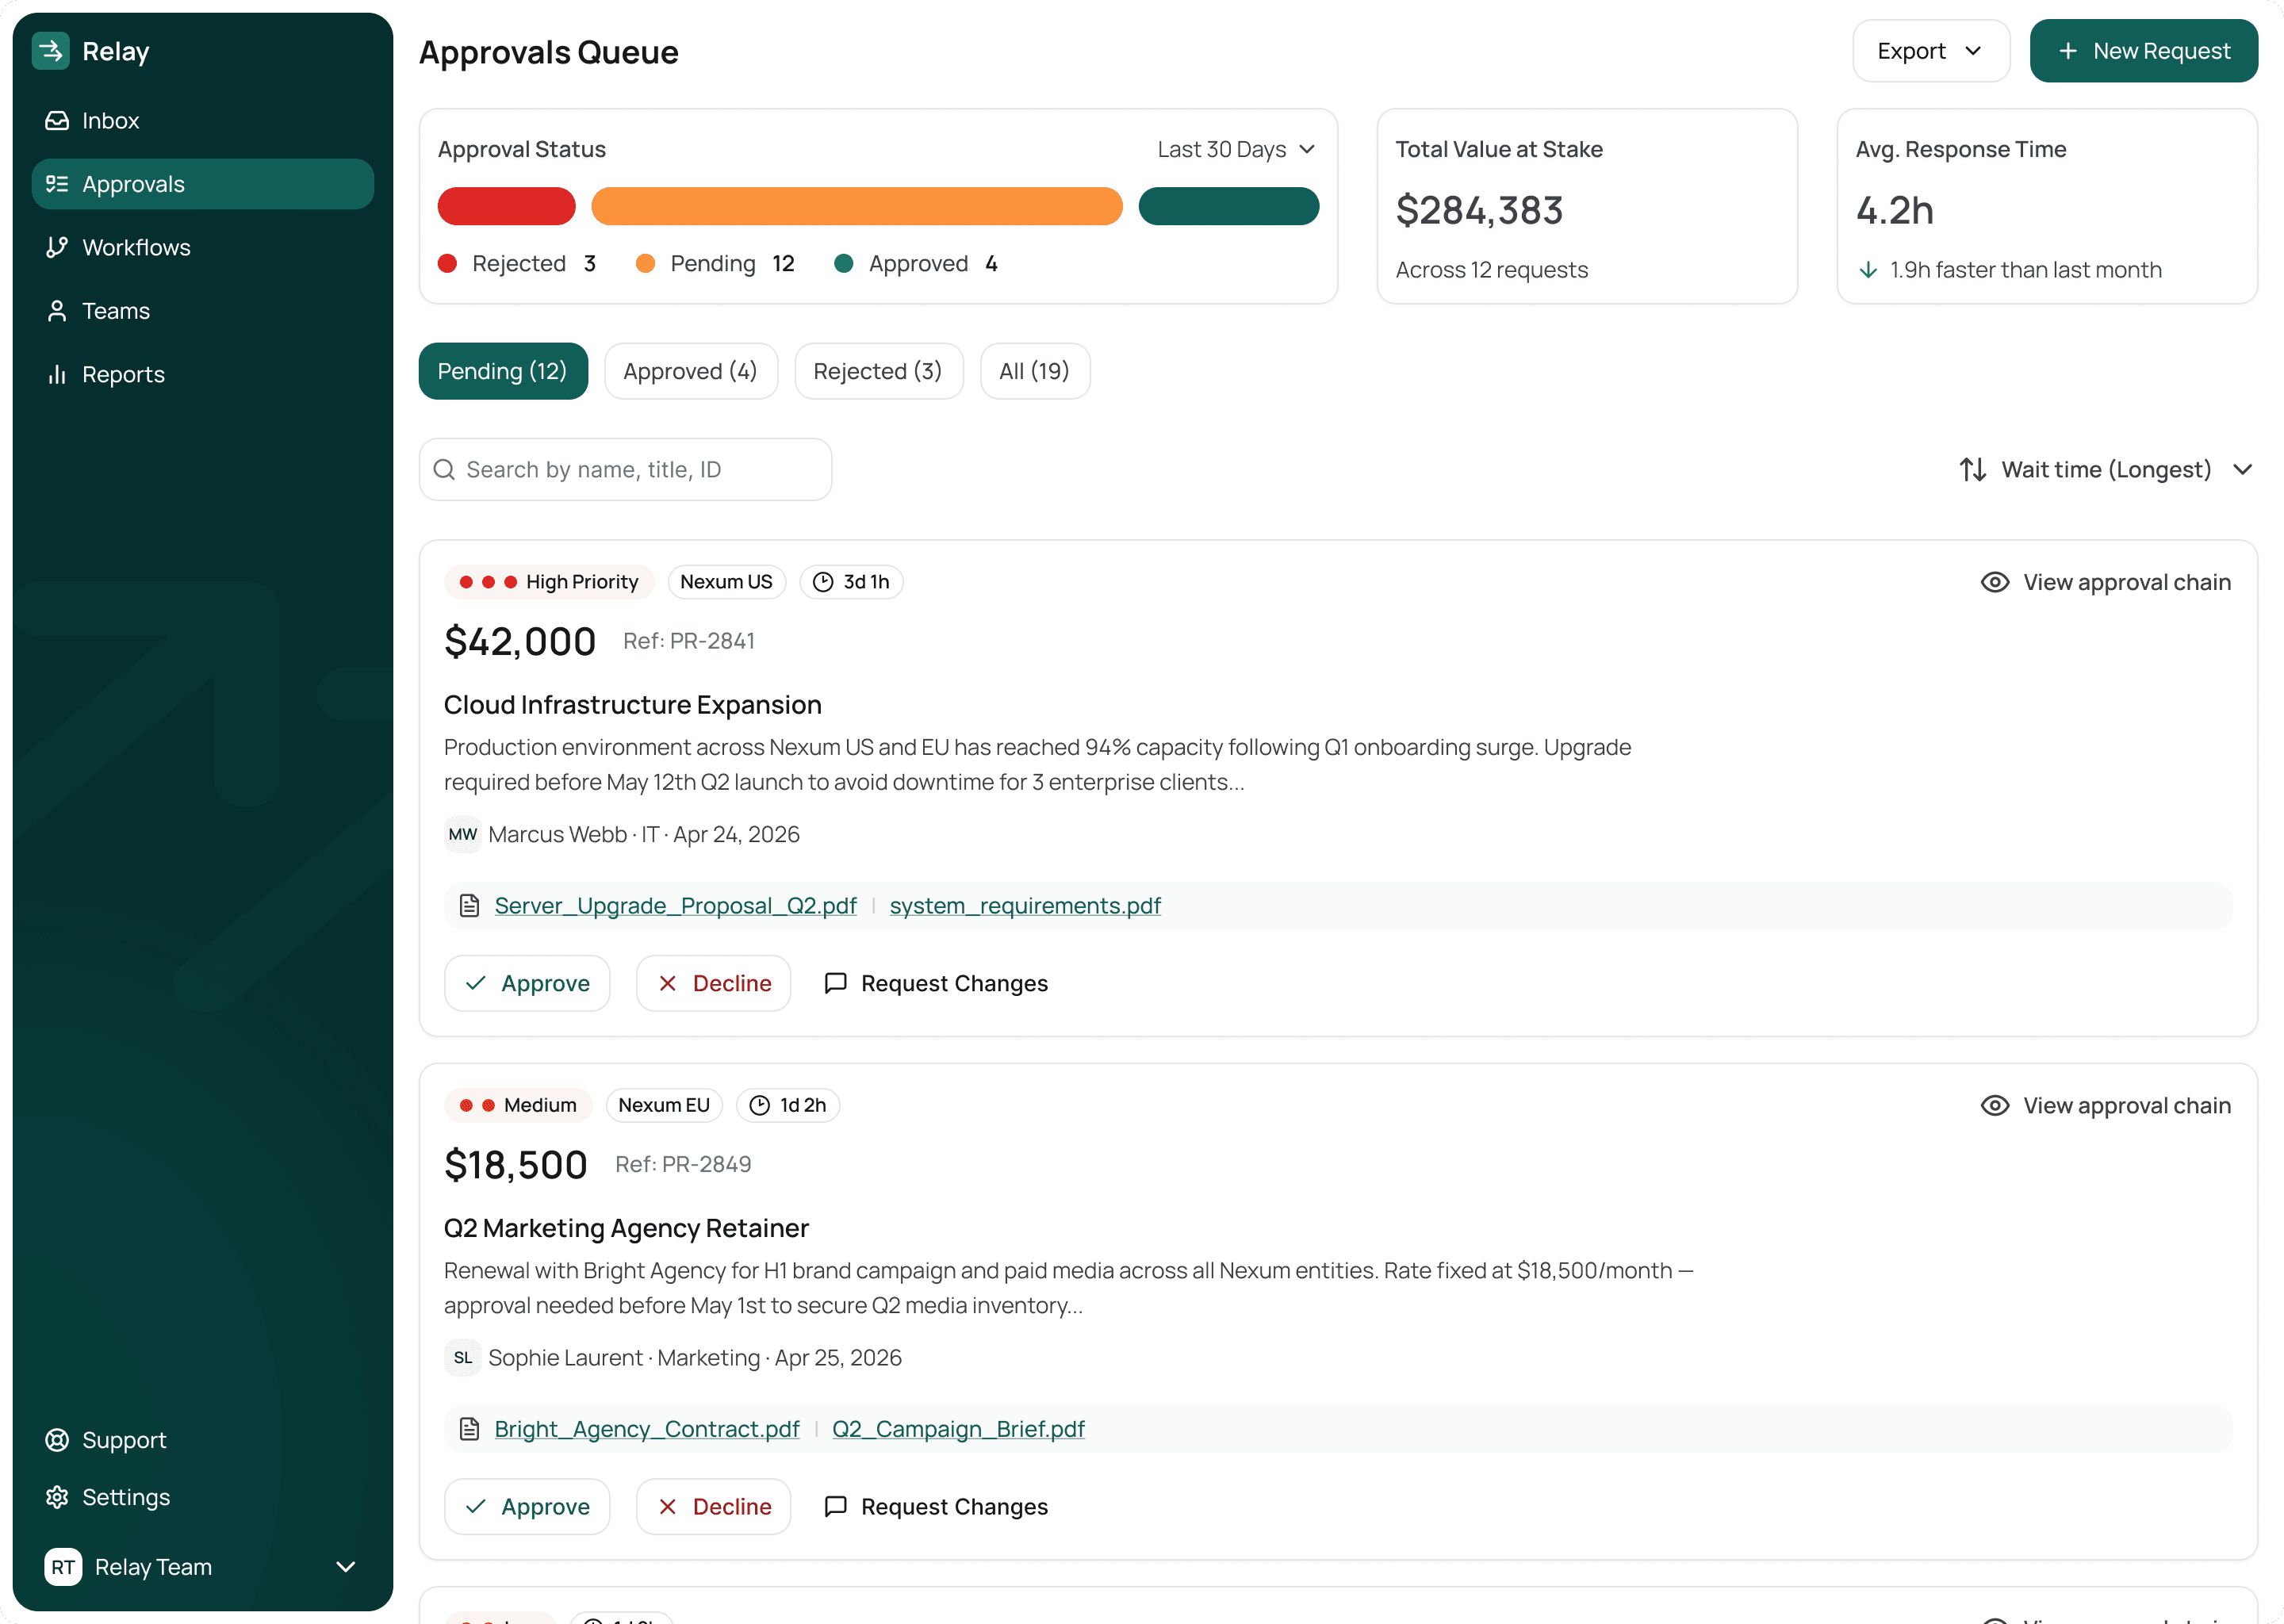Click the High Priority badge
This screenshot has height=1624, width=2284.
coord(549,582)
